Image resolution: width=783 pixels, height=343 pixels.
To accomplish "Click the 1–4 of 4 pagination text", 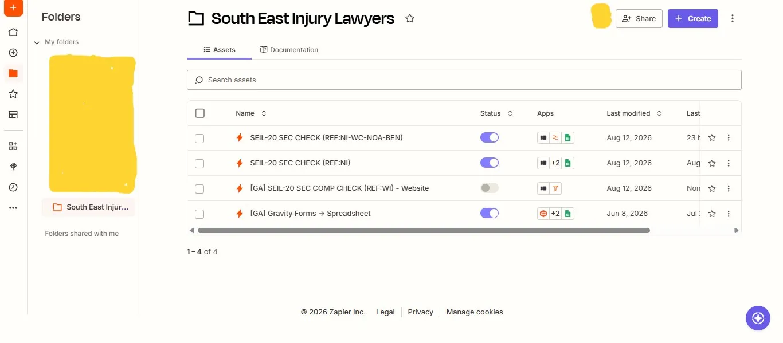I will pyautogui.click(x=202, y=252).
